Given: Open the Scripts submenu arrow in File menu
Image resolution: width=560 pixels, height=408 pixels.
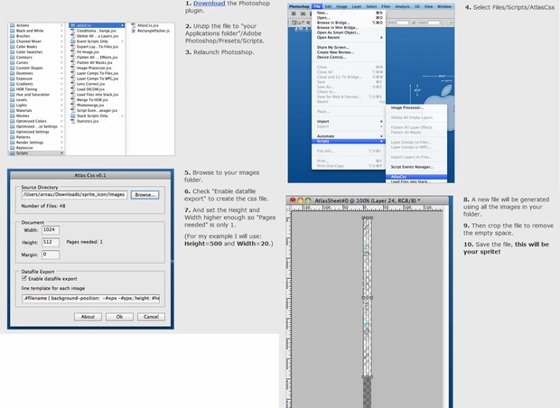Looking at the screenshot, I should pyautogui.click(x=381, y=142).
